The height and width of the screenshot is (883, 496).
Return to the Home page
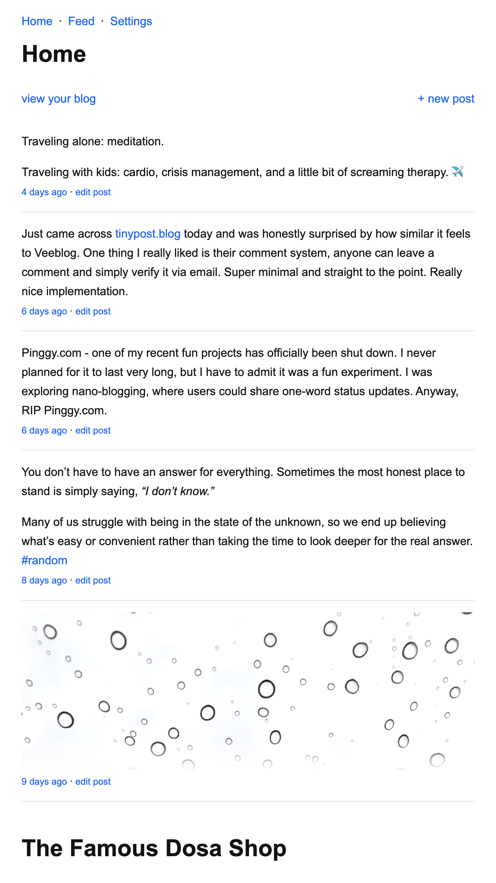point(37,21)
